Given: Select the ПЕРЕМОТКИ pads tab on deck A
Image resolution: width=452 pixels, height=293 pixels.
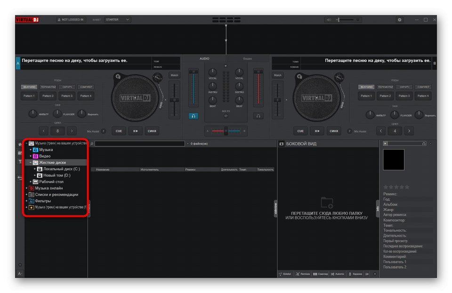Looking at the screenshot, I should tap(48, 87).
